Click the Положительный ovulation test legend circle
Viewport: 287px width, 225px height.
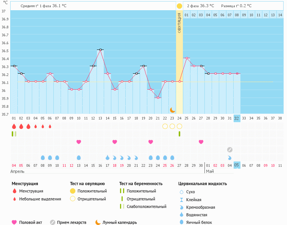pyautogui.click(x=73, y=191)
